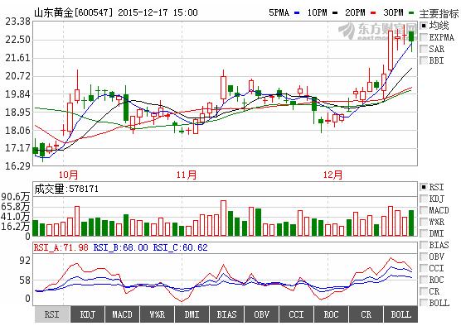The width and height of the screenshot is (461, 326).
Task: Click the 成交量:578171 volume label
Action: [x=66, y=189]
